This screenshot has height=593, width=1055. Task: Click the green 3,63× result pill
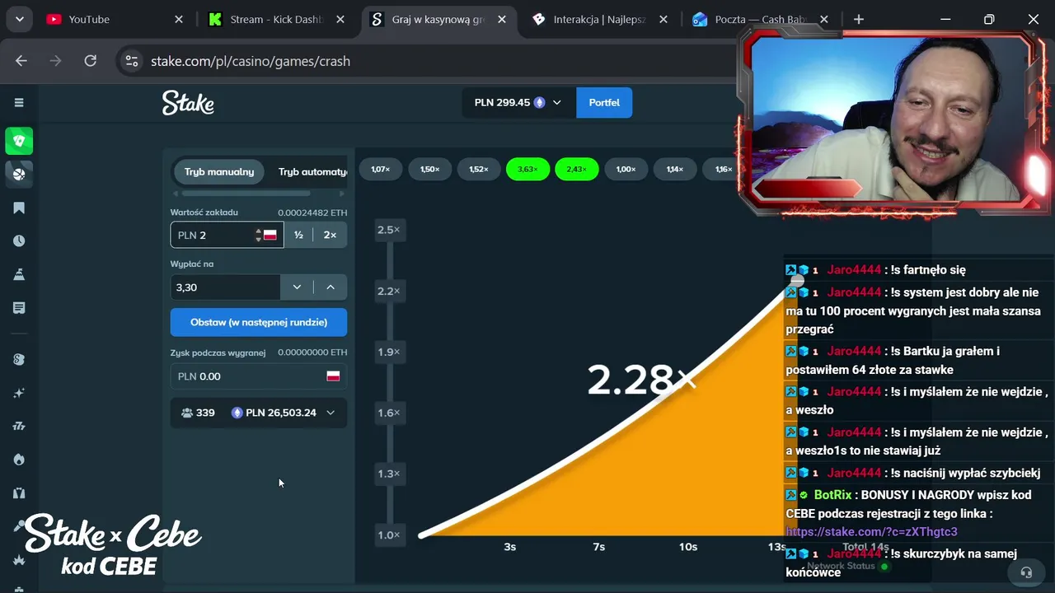(527, 169)
